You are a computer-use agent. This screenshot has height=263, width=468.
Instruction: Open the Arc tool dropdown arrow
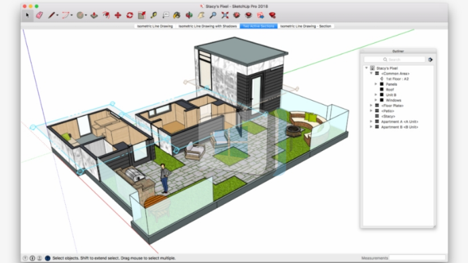click(72, 15)
